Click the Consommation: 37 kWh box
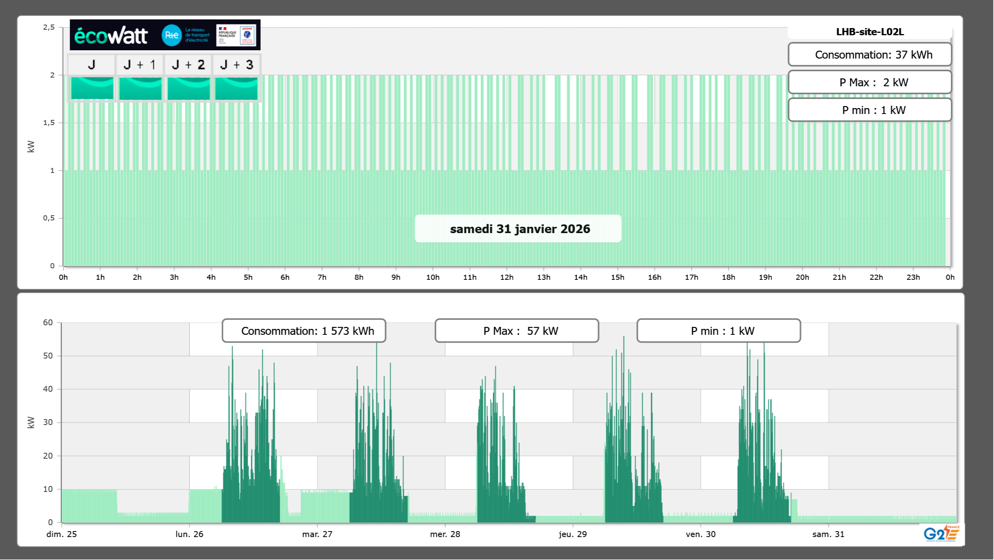Image resolution: width=994 pixels, height=560 pixels. 870,55
